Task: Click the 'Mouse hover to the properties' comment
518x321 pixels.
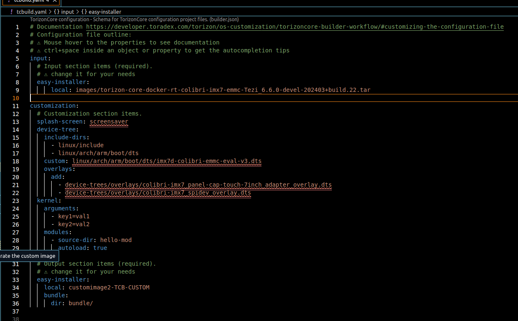Action: point(125,42)
